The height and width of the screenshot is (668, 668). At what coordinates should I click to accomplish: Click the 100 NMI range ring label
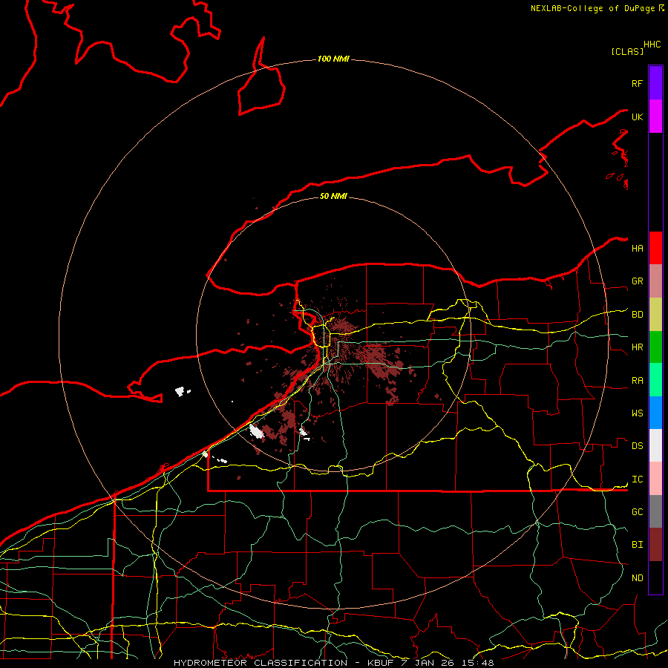point(333,59)
